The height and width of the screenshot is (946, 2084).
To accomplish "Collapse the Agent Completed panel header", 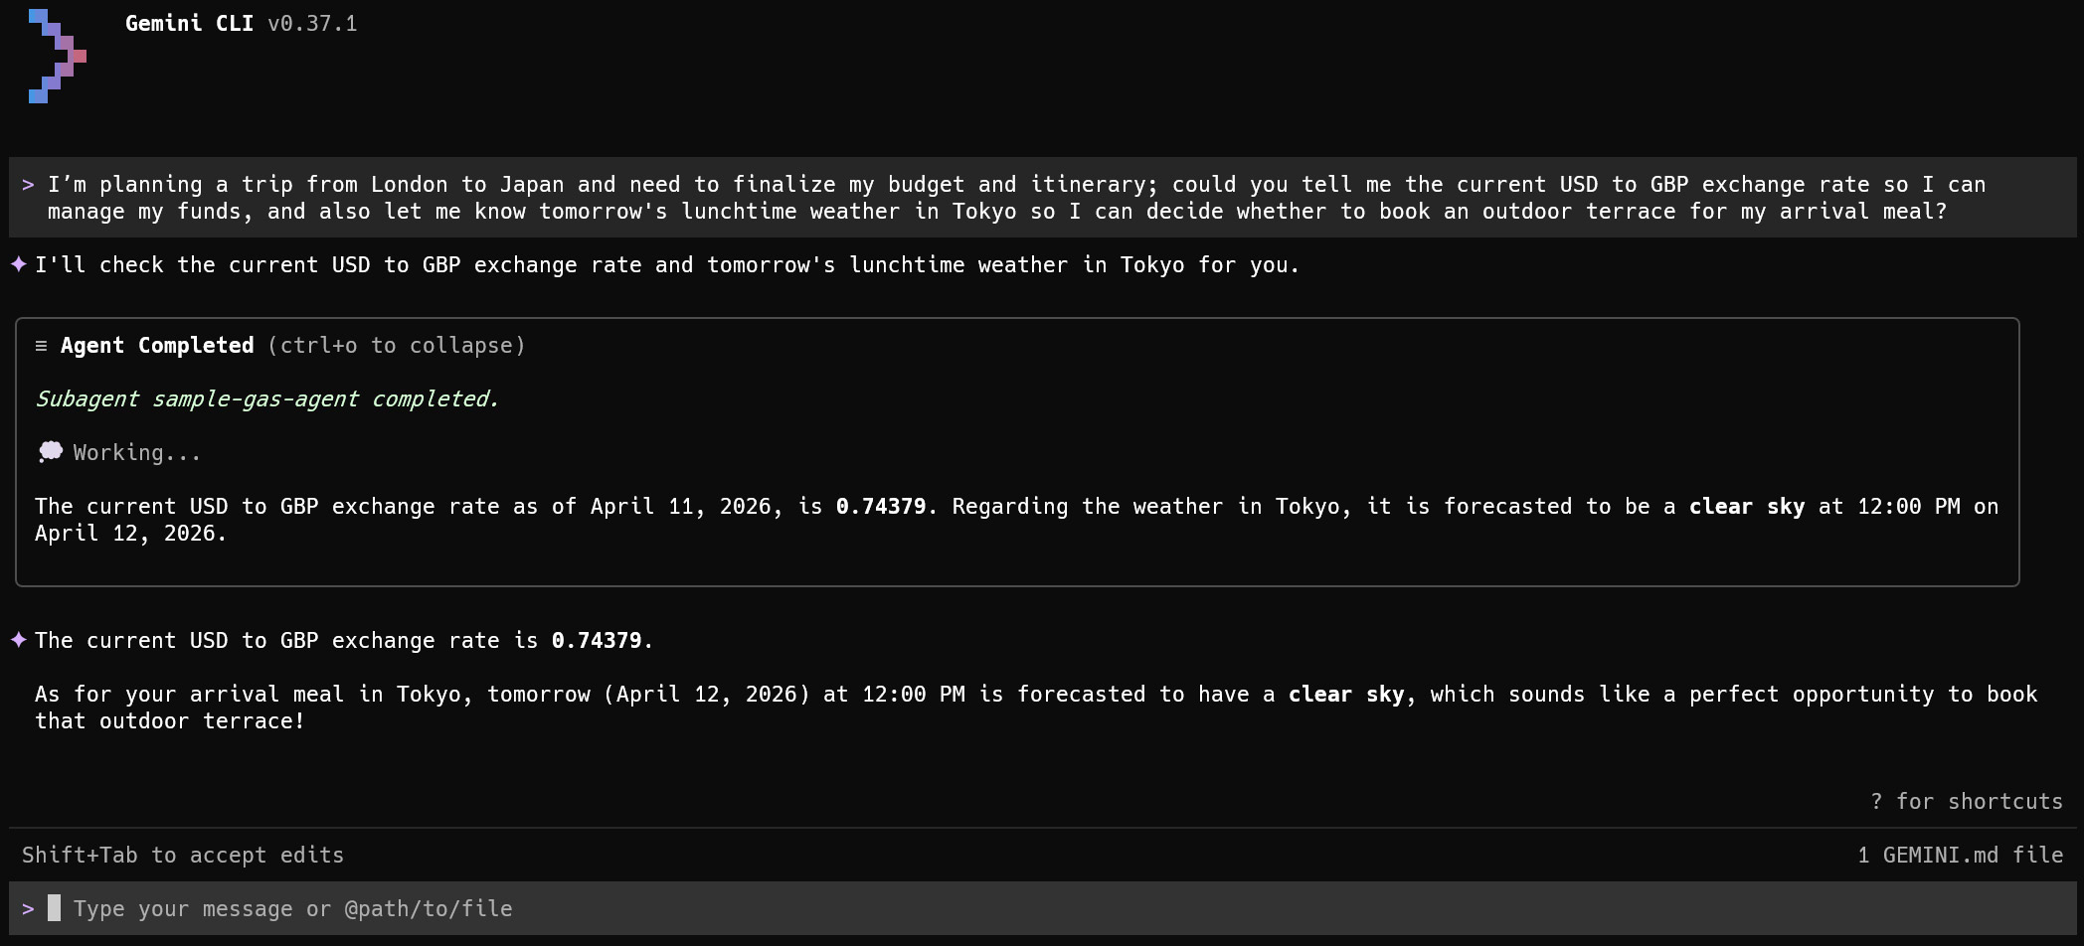I will pyautogui.click(x=157, y=346).
